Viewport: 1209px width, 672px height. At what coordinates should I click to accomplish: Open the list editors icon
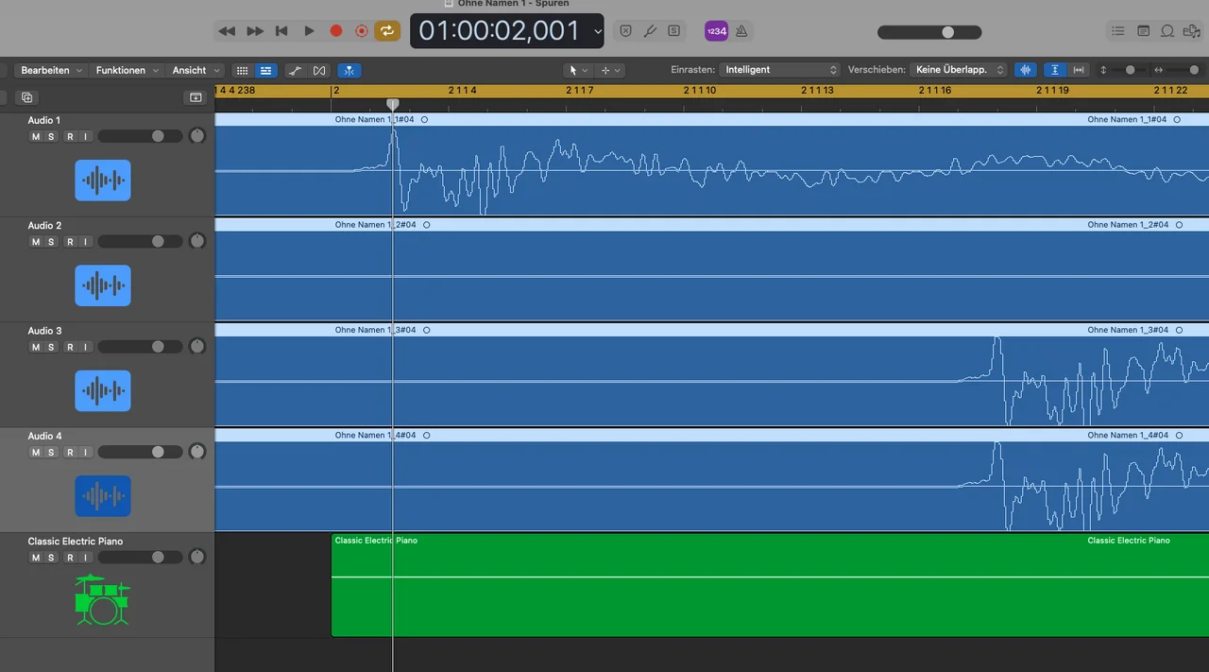(1118, 31)
